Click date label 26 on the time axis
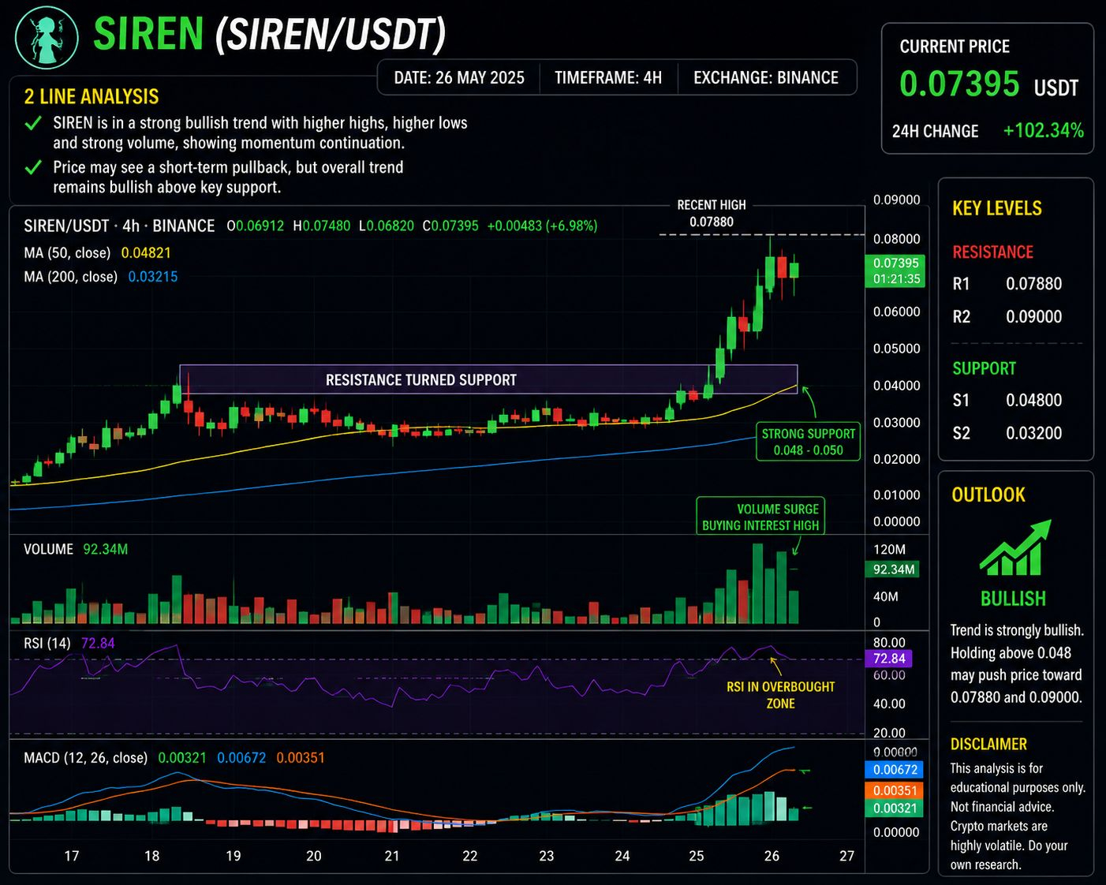Viewport: 1106px width, 885px height. click(772, 856)
